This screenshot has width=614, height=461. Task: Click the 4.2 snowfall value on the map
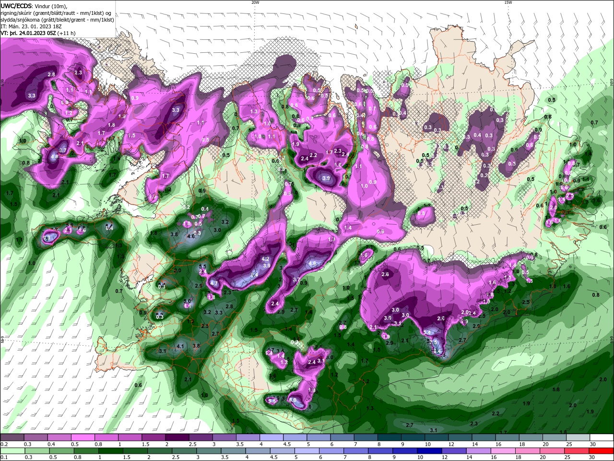point(265,259)
